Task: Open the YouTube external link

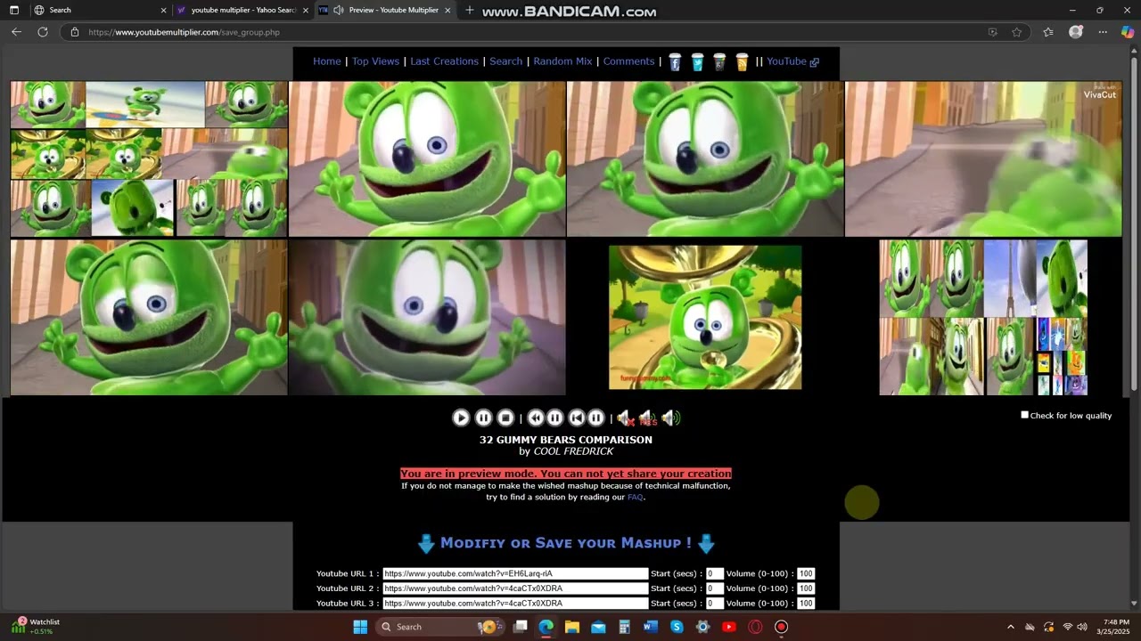Action: [792, 61]
